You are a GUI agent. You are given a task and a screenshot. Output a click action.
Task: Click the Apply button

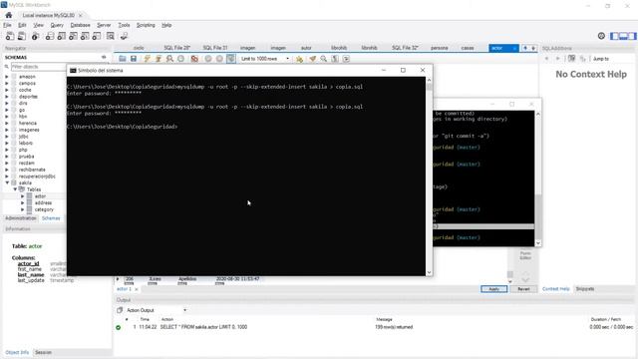(494, 289)
